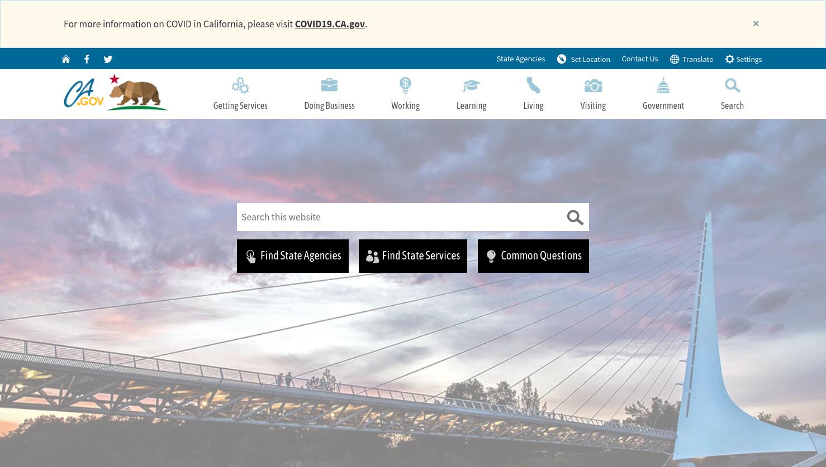826x467 pixels.
Task: Click the Common Questions button
Action: coord(533,256)
